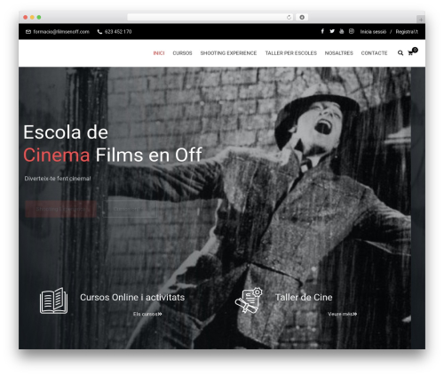Click the Taller de Cine heading
Screen dimensions: 444x376
(x=304, y=297)
